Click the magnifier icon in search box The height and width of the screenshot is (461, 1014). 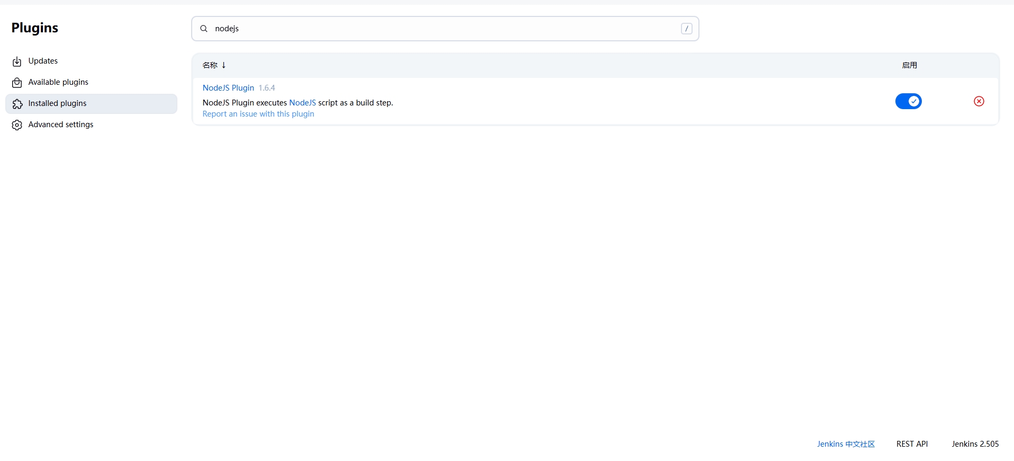[204, 29]
